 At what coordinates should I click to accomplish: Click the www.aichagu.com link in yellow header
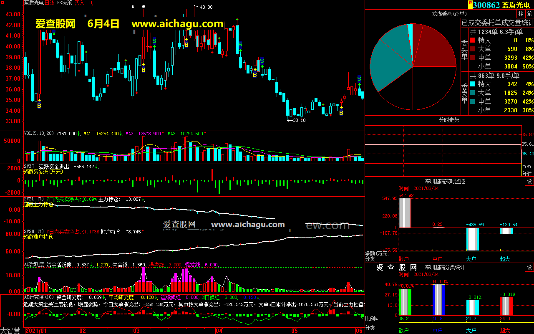coord(177,24)
